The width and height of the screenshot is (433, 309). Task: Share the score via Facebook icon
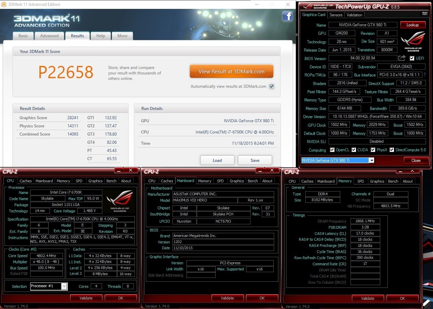(287, 16)
